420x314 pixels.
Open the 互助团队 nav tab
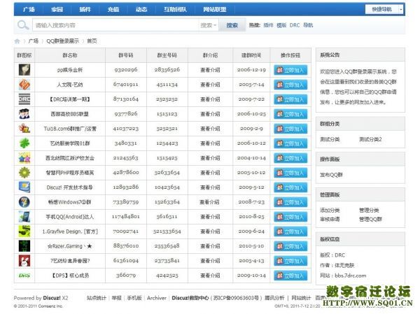pyautogui.click(x=175, y=10)
